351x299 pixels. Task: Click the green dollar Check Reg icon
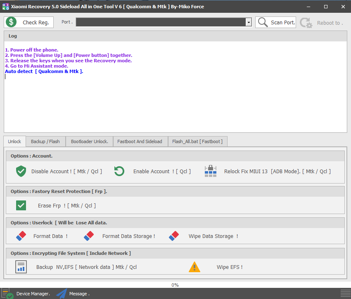[11, 22]
